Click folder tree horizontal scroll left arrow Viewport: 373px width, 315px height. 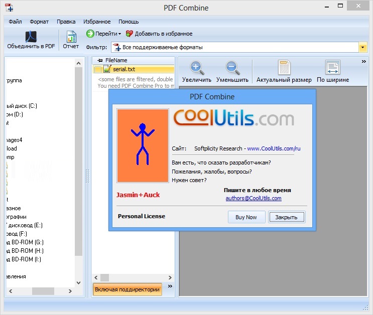click(x=11, y=291)
